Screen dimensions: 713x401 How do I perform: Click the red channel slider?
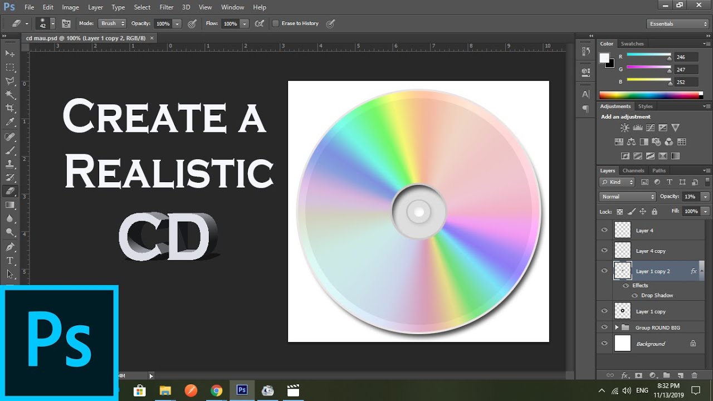[649, 55]
